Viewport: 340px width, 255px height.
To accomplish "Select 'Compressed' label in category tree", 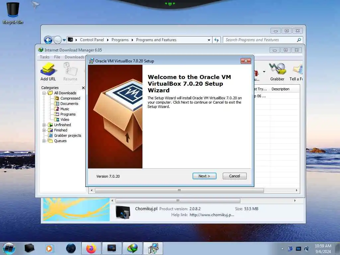I will click(x=70, y=98).
